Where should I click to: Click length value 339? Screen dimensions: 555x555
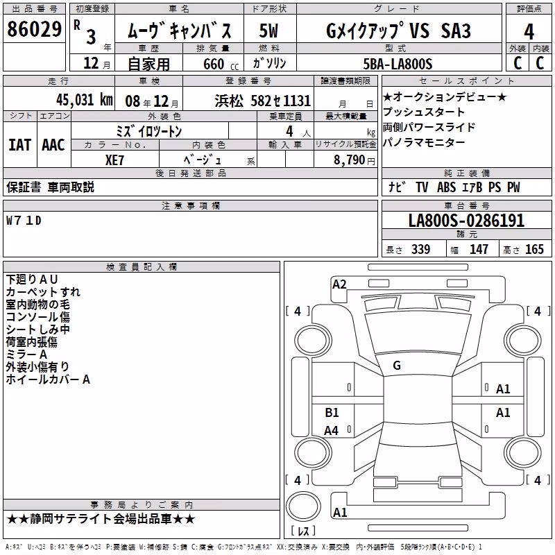click(x=420, y=249)
